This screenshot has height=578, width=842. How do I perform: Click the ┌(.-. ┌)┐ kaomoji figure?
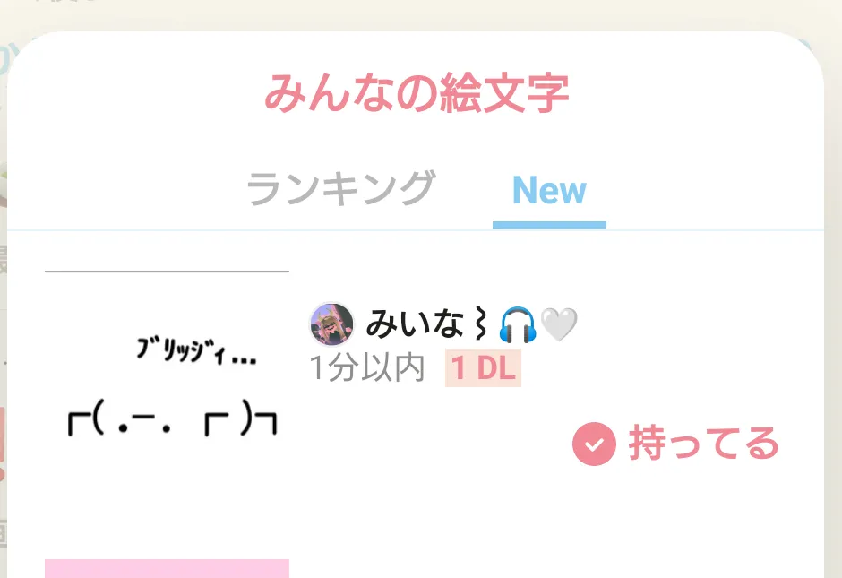point(172,418)
